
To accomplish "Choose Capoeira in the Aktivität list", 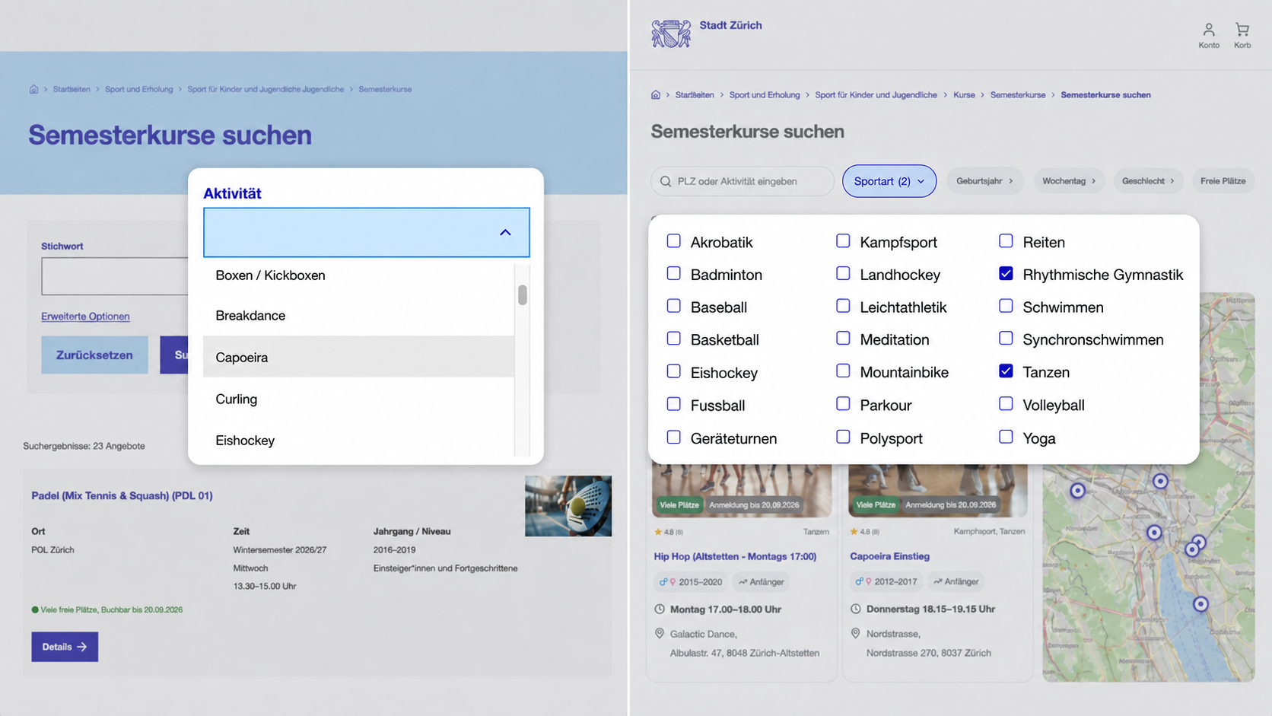I will pyautogui.click(x=358, y=357).
